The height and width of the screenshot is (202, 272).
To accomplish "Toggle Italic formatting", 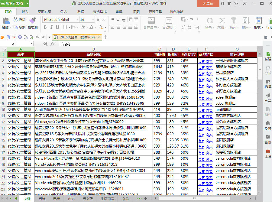I will [x=51, y=27].
